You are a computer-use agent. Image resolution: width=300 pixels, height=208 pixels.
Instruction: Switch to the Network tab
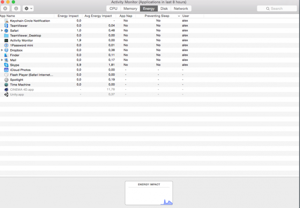coord(181,8)
